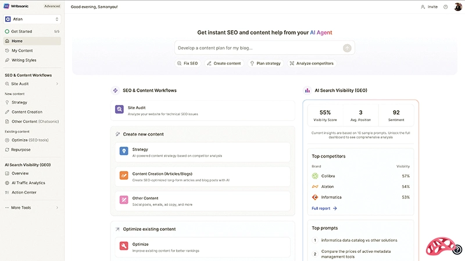The width and height of the screenshot is (465, 261).
Task: Click the Site Audit magnifier icon card
Action: pos(119,108)
